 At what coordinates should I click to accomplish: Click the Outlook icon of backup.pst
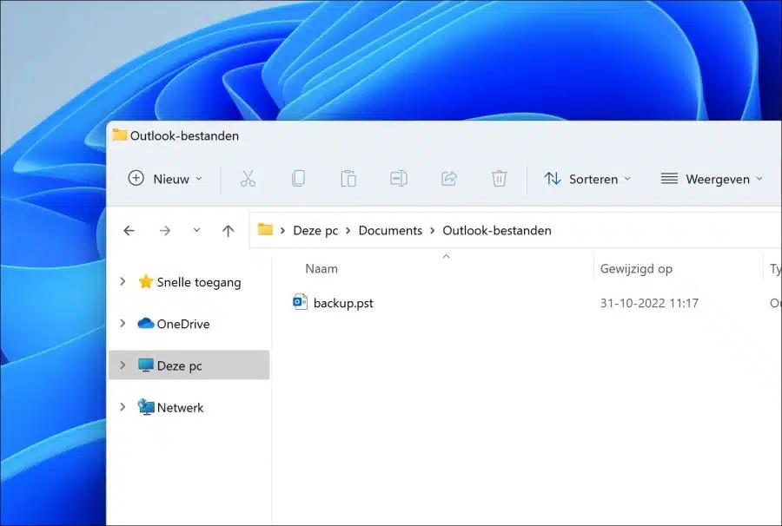[x=301, y=302]
